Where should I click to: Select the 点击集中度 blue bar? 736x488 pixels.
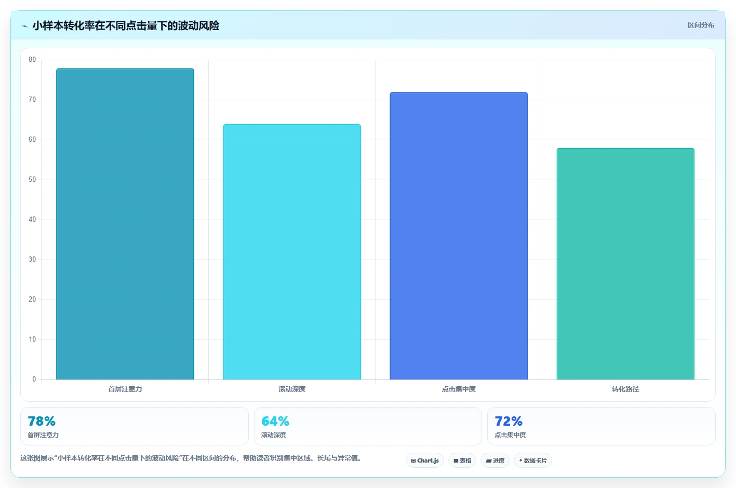pos(459,236)
